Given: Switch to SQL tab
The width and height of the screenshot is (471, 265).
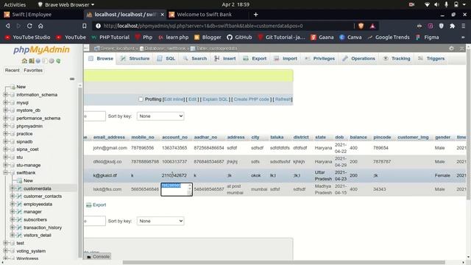Looking at the screenshot, I should click(x=166, y=59).
